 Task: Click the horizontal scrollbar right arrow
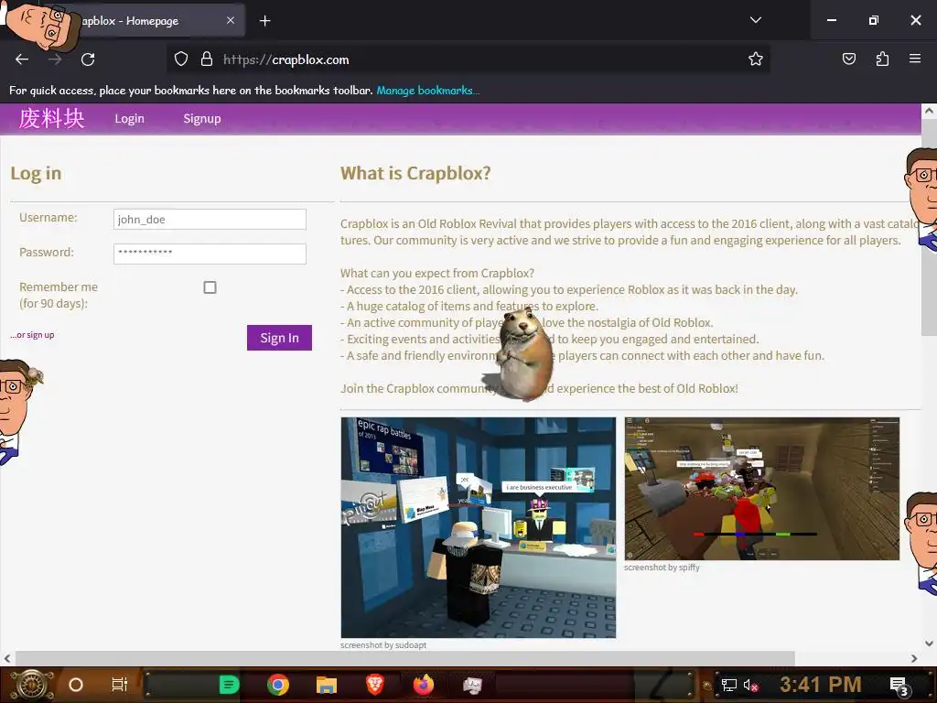914,658
